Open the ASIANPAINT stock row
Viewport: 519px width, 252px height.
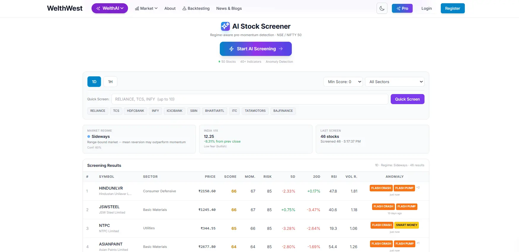click(256, 245)
